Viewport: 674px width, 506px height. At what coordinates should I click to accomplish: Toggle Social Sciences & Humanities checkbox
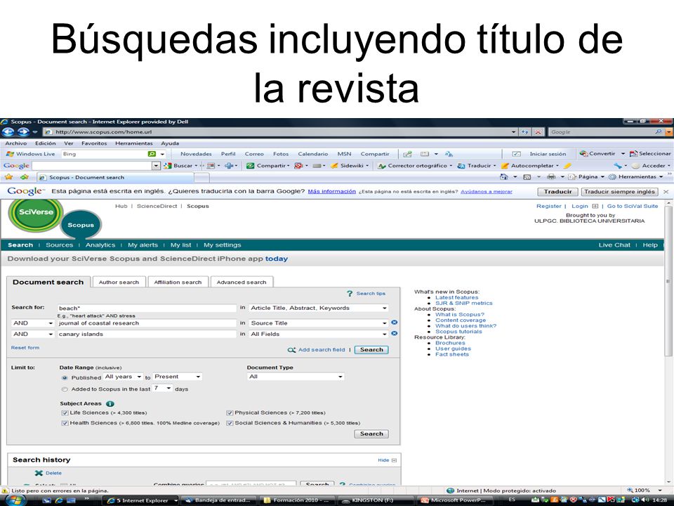(230, 423)
